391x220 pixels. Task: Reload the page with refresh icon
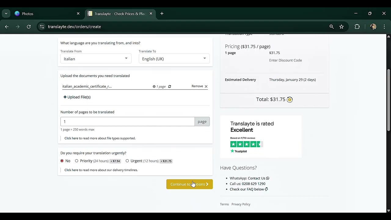(x=29, y=27)
